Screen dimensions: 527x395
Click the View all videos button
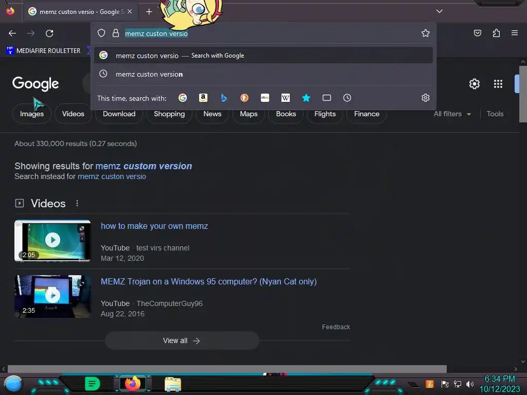tap(182, 340)
